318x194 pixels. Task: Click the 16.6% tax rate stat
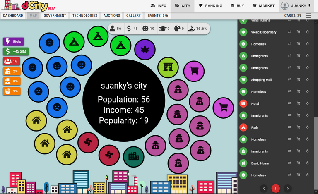pos(198,29)
